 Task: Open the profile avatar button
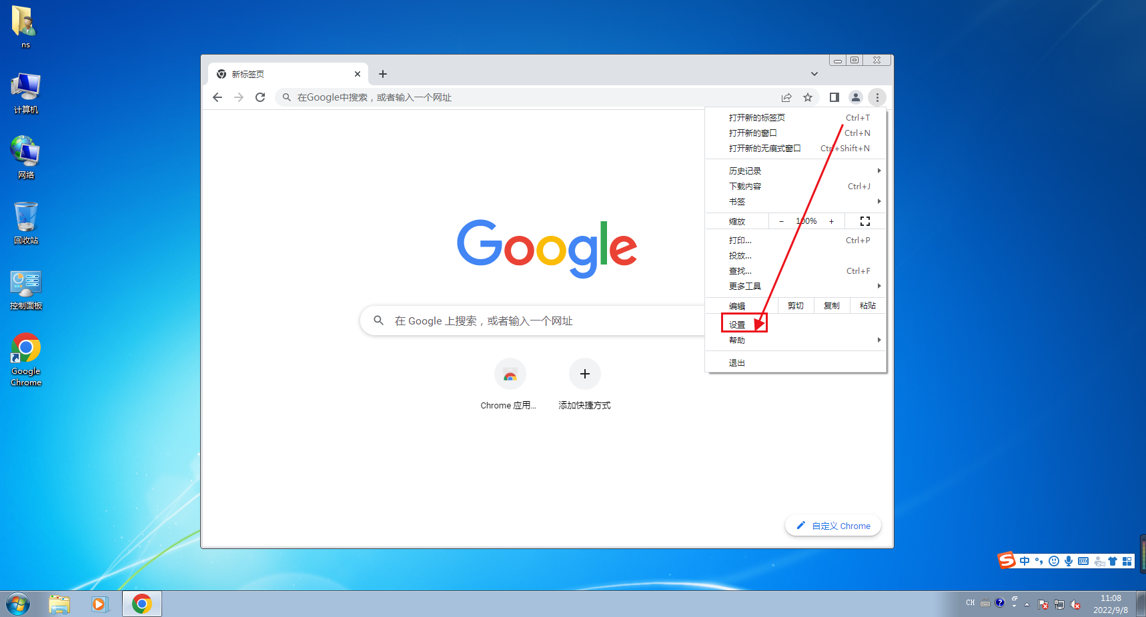coord(856,97)
